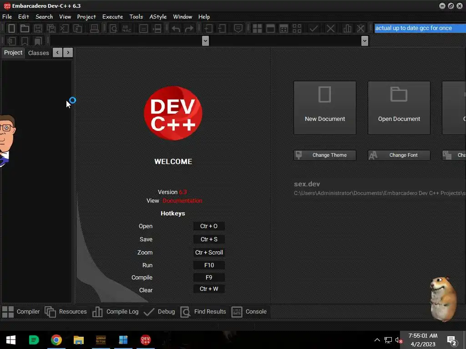Click the Rebuild All toolbar icon
Screen dimensions: 466x349
(x=297, y=29)
